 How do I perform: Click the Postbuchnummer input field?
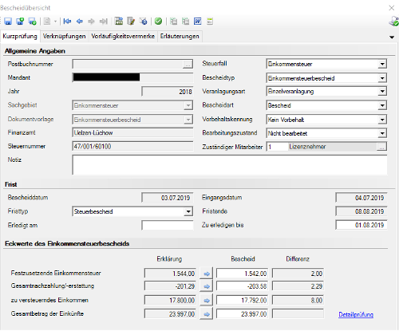128,64
